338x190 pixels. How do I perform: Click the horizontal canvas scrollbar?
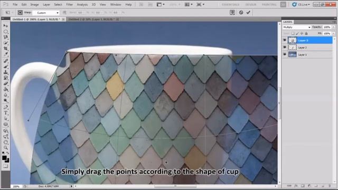pos(175,186)
